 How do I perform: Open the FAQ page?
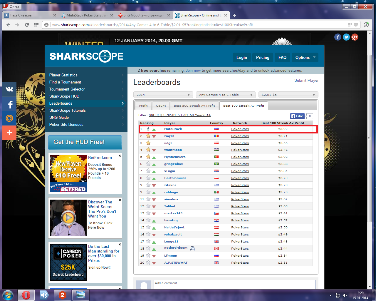click(x=282, y=57)
